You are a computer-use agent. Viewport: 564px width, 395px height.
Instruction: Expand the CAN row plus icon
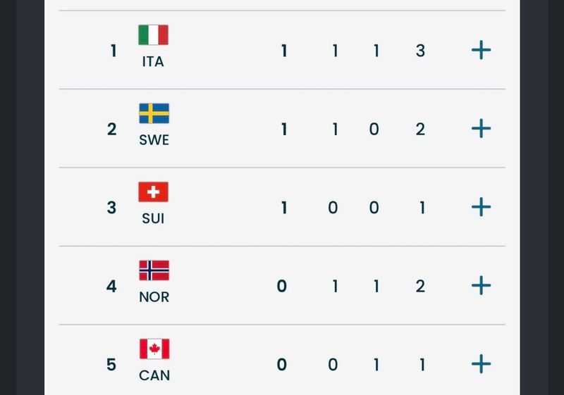pyautogui.click(x=481, y=364)
